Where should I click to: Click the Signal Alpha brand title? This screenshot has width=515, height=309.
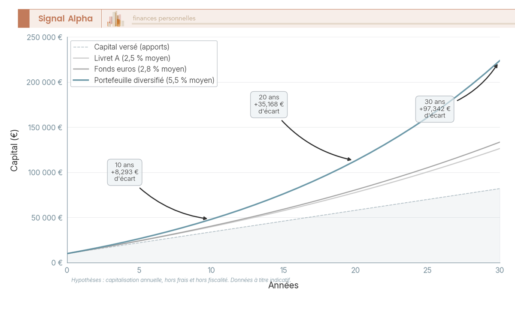(65, 18)
